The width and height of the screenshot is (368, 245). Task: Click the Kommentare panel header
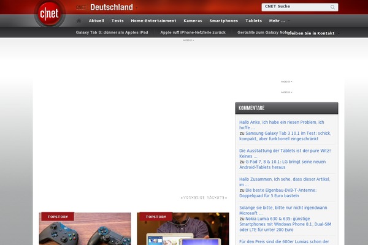pos(286,108)
